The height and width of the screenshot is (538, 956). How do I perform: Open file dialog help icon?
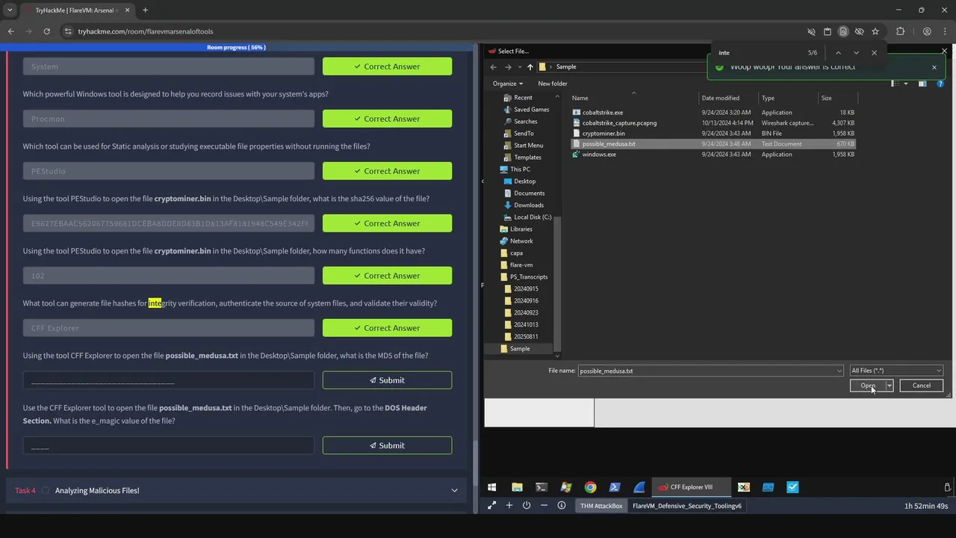point(940,84)
